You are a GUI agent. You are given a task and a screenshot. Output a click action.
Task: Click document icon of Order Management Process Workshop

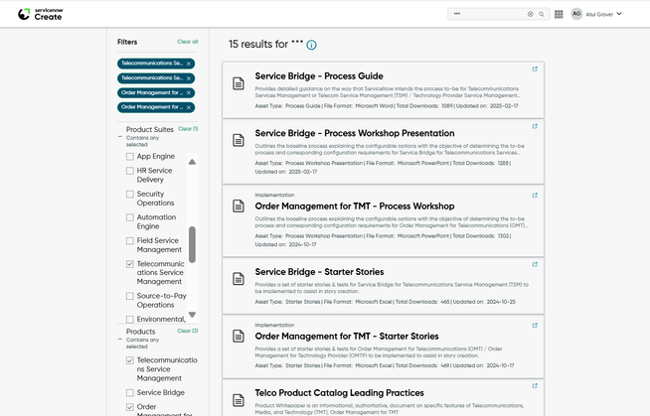pos(239,206)
